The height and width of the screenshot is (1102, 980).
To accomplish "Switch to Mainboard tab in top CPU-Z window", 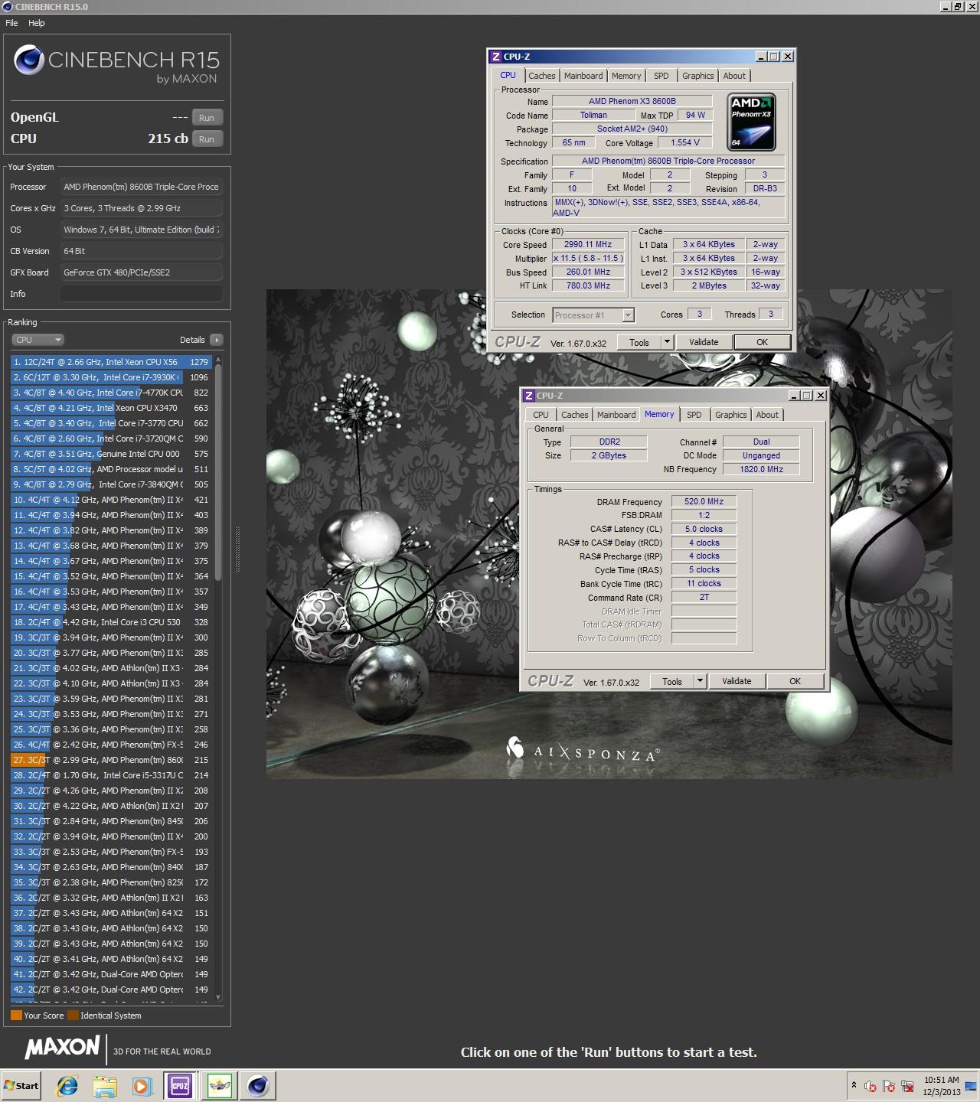I will [x=583, y=76].
